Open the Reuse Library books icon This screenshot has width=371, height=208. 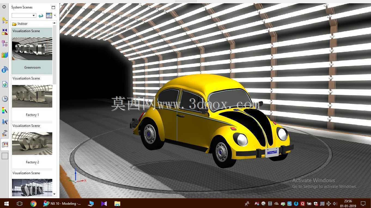click(x=5, y=55)
